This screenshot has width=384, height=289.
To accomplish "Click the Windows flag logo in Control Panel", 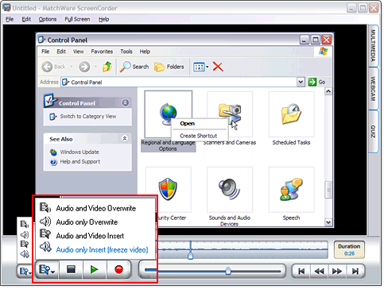I will pyautogui.click(x=324, y=52).
